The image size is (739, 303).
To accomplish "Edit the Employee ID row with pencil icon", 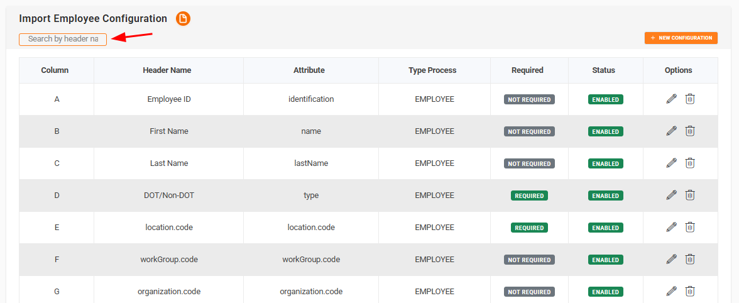I will (x=671, y=99).
